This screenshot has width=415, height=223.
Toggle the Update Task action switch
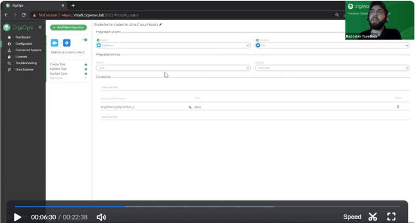click(86, 69)
